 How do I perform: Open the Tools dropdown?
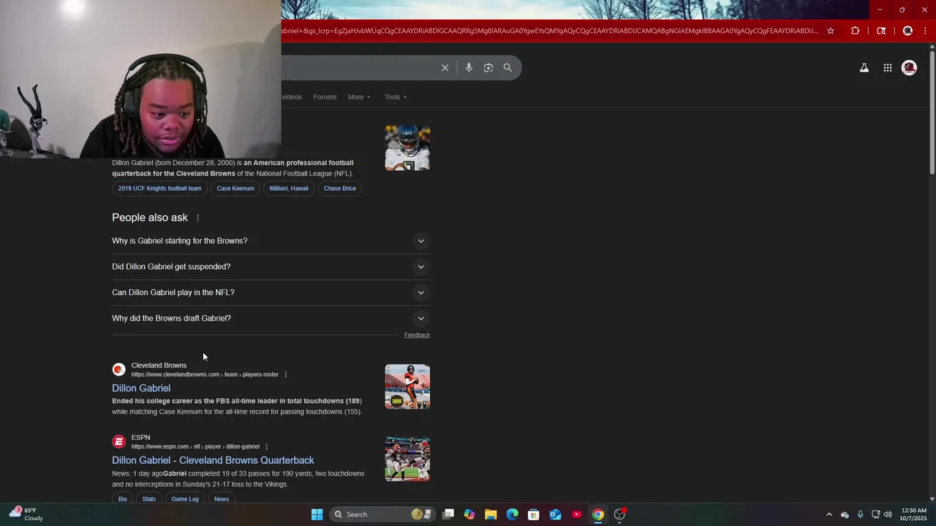pos(396,97)
